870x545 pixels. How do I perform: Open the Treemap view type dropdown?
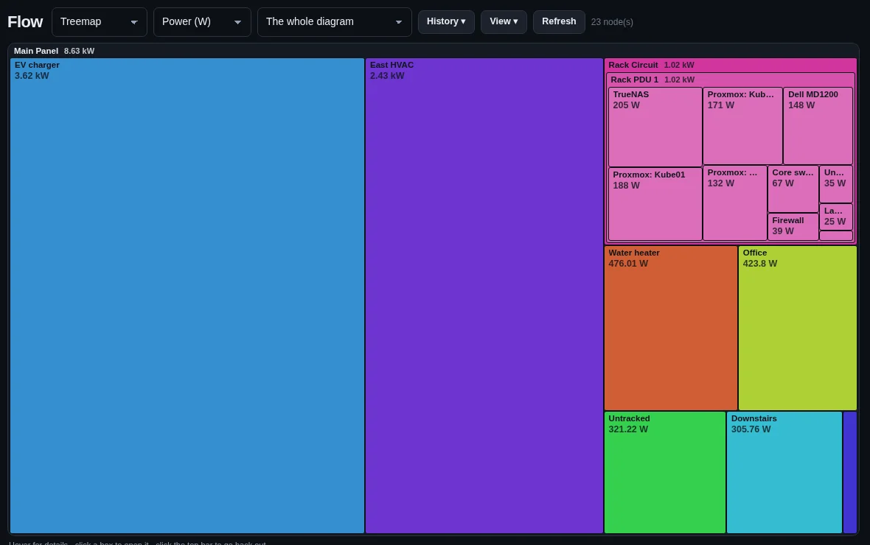point(100,21)
